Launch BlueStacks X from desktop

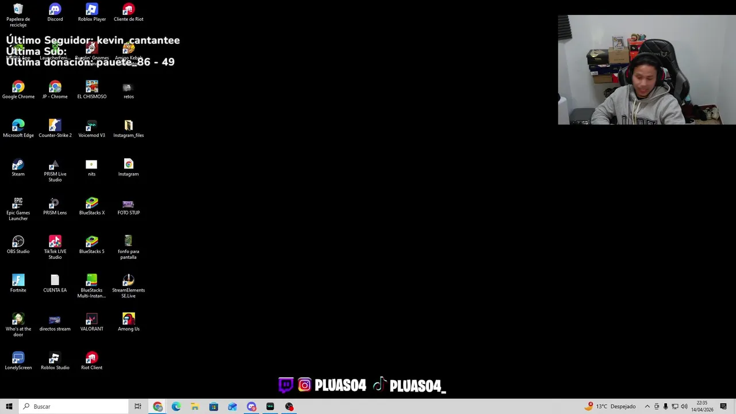[91, 206]
